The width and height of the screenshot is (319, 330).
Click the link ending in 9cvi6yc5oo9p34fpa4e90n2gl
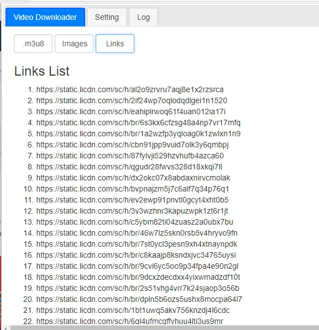pos(137,266)
